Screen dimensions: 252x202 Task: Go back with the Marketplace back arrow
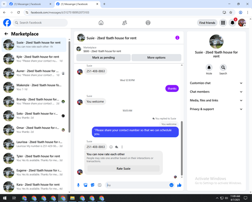click(6, 34)
